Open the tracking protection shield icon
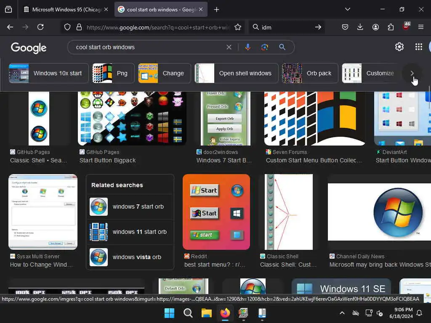431x323 pixels. tap(67, 27)
